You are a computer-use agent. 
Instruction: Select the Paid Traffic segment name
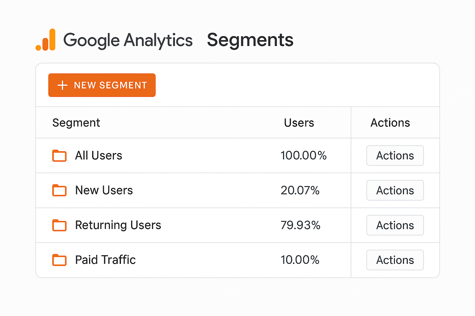pyautogui.click(x=105, y=260)
